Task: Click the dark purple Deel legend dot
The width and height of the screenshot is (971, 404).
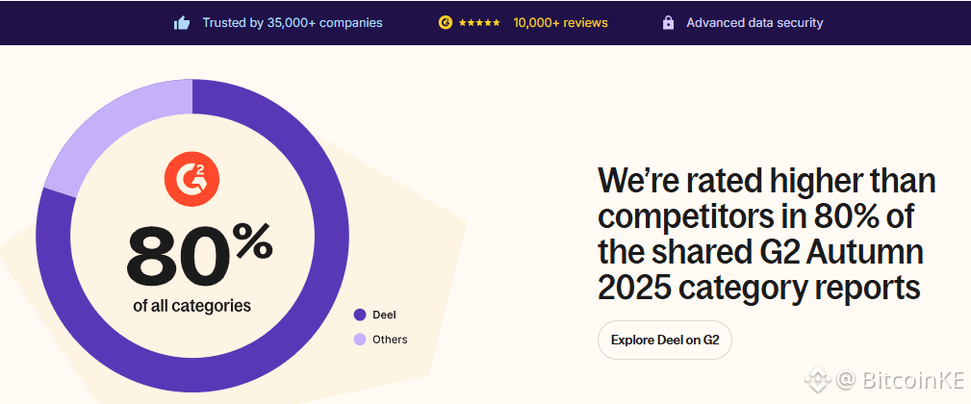Action: [360, 315]
